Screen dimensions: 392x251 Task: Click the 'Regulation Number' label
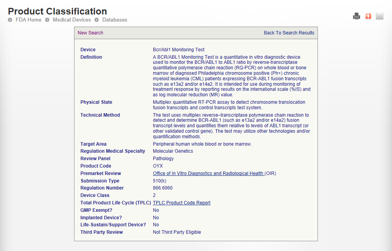pos(102,188)
